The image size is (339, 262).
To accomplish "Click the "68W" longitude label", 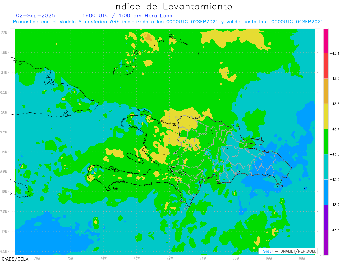I will click(x=302, y=258).
